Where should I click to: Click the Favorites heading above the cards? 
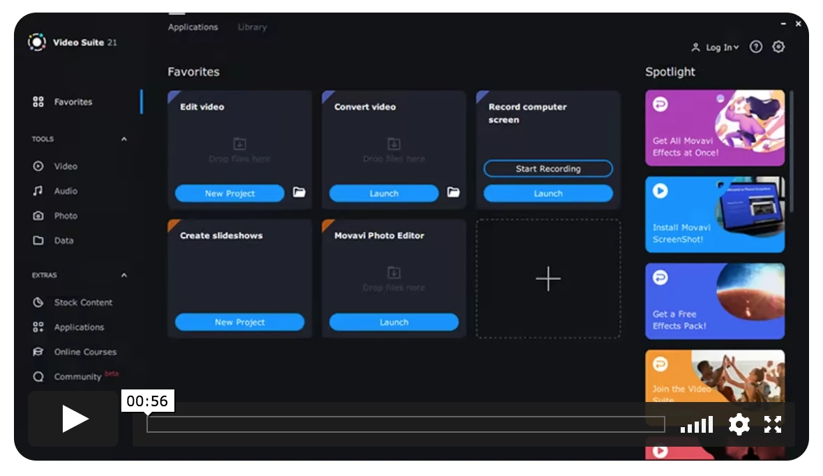[193, 71]
